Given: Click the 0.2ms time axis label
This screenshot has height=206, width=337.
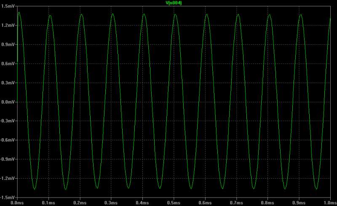Looking at the screenshot, I should tap(80, 203).
